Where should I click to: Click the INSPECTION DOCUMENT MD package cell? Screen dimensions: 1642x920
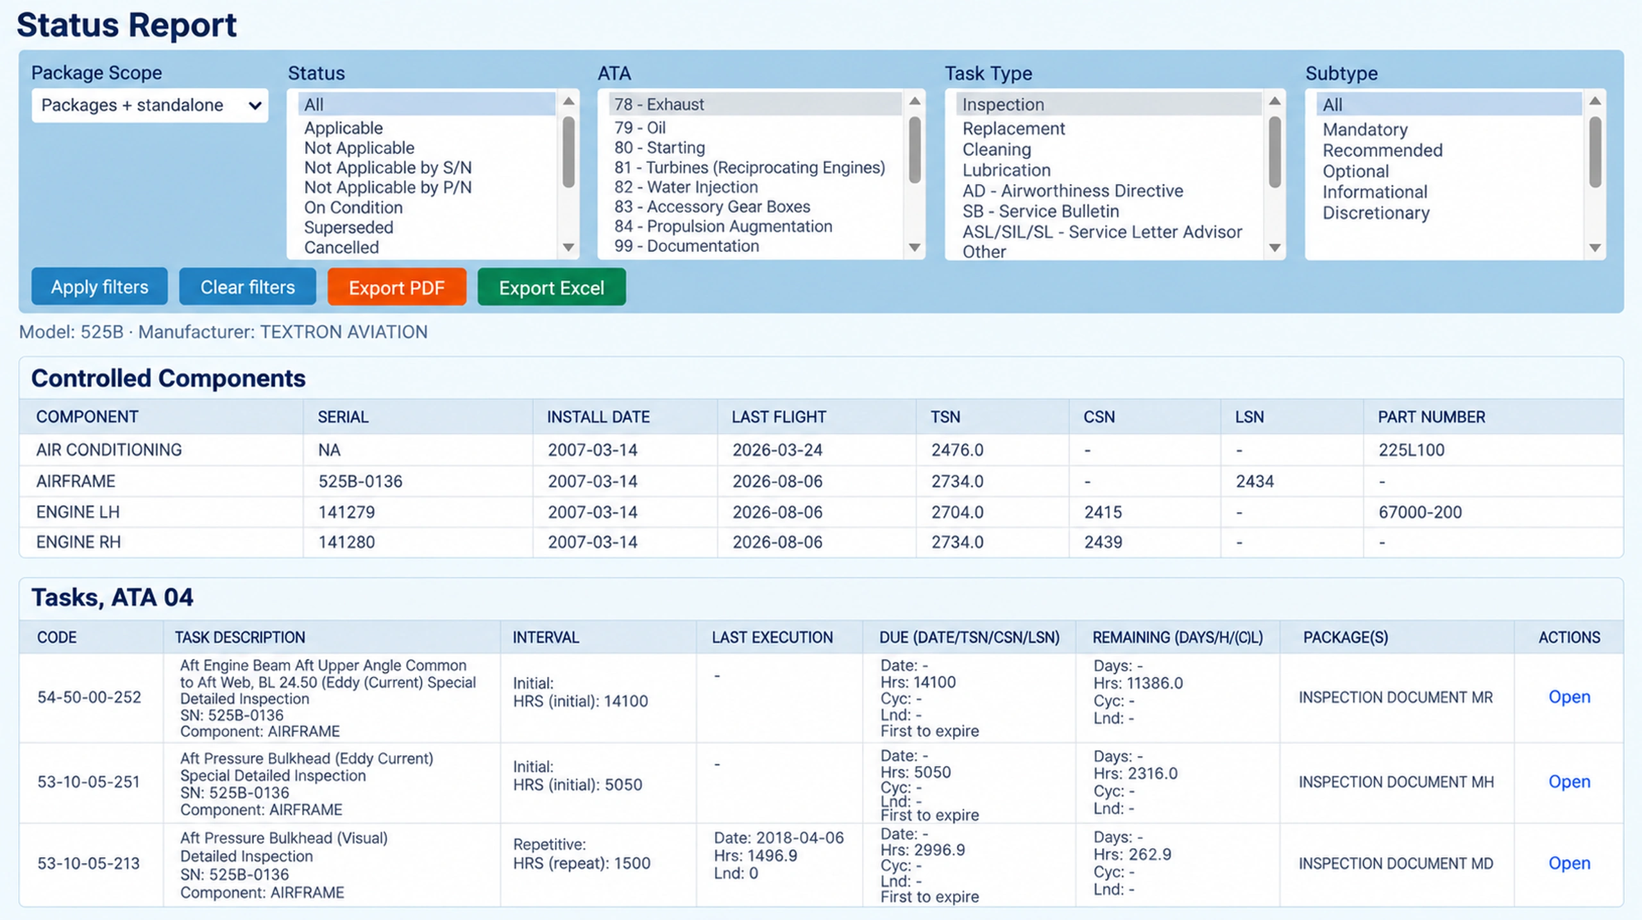pyautogui.click(x=1396, y=864)
